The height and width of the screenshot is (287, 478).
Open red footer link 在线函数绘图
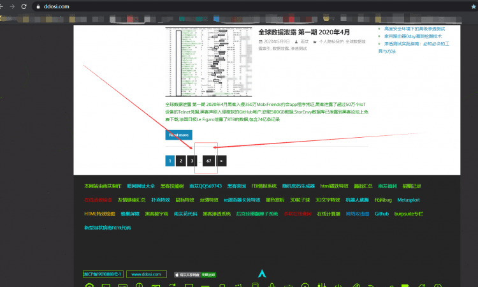[98, 200]
